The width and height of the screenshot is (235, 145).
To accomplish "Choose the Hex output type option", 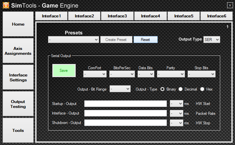I will [x=202, y=89].
